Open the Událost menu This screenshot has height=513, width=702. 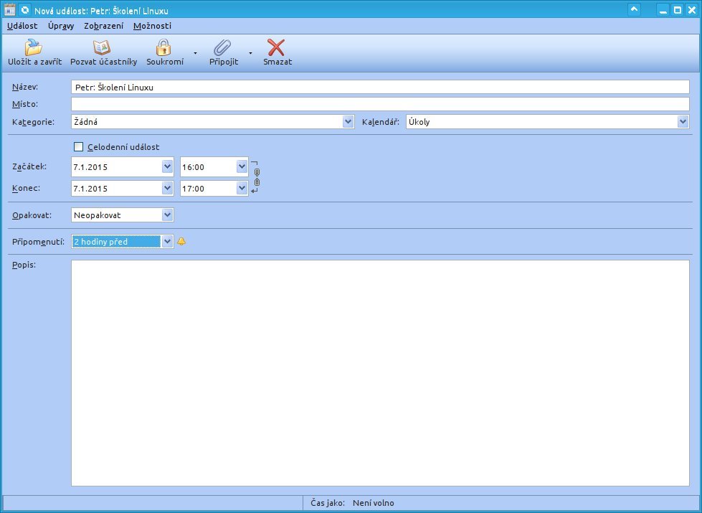pos(22,26)
